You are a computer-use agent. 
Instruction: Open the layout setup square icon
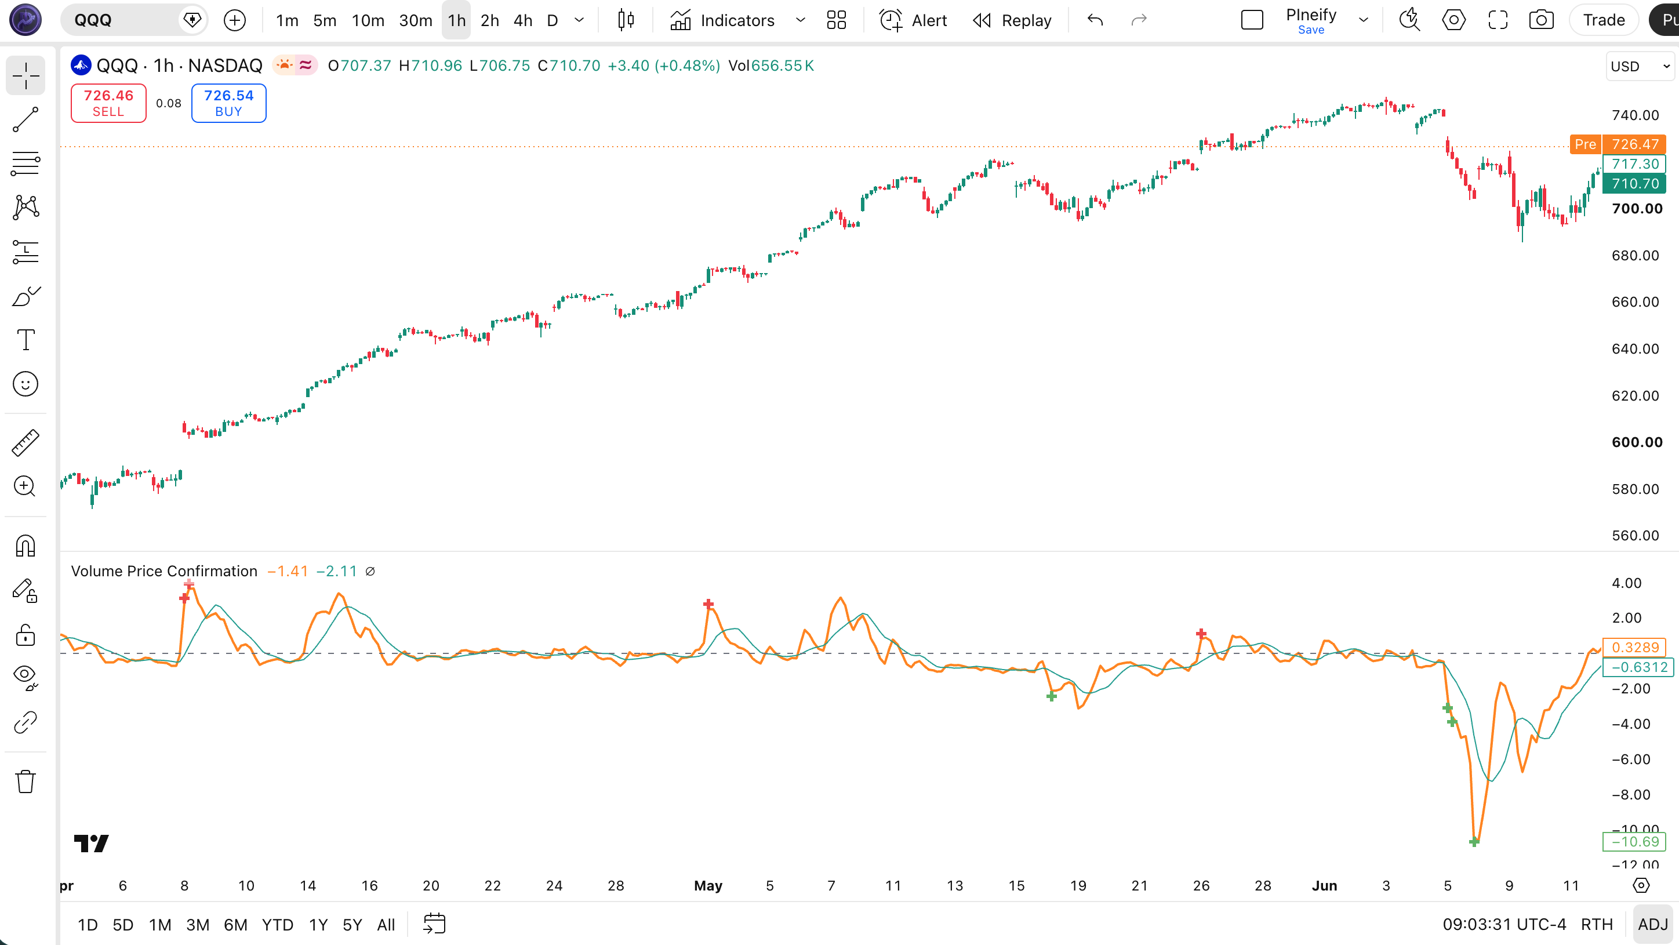[x=1252, y=20]
